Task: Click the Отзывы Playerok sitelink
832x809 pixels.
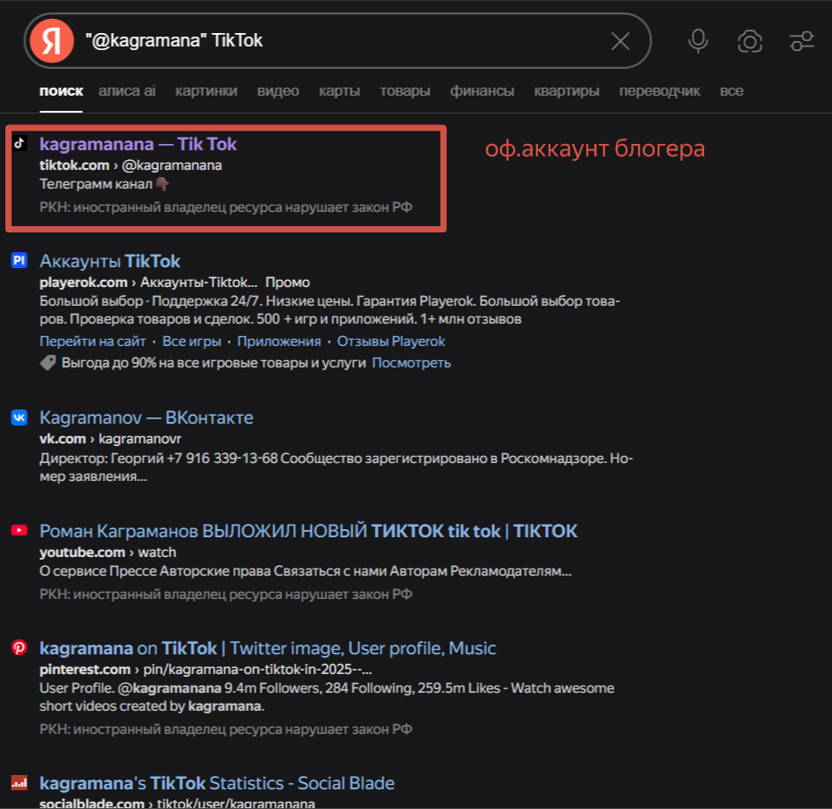Action: (391, 341)
